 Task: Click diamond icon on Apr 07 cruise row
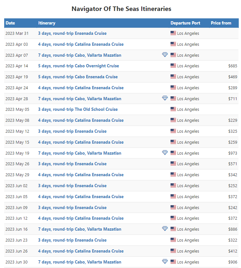coord(165,54)
